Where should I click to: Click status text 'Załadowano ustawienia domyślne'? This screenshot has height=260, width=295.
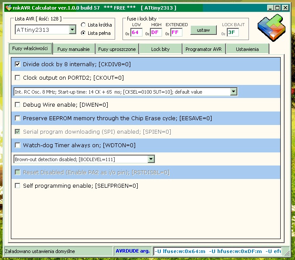[40, 251]
